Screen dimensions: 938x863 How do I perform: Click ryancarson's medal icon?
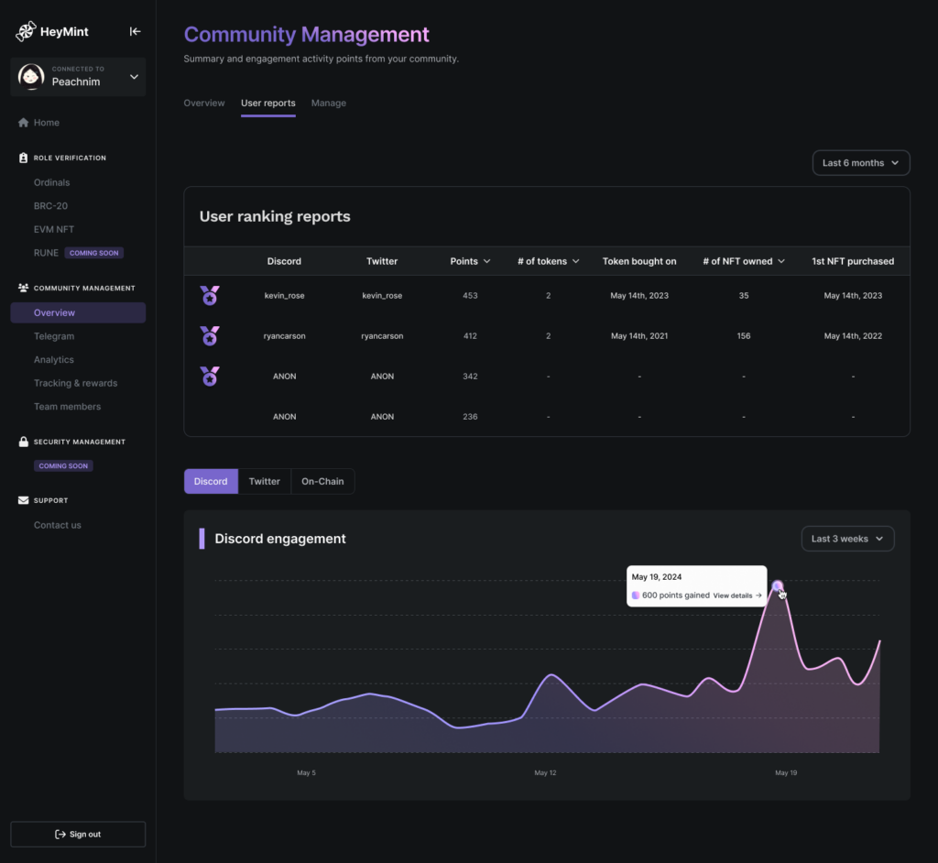click(210, 336)
